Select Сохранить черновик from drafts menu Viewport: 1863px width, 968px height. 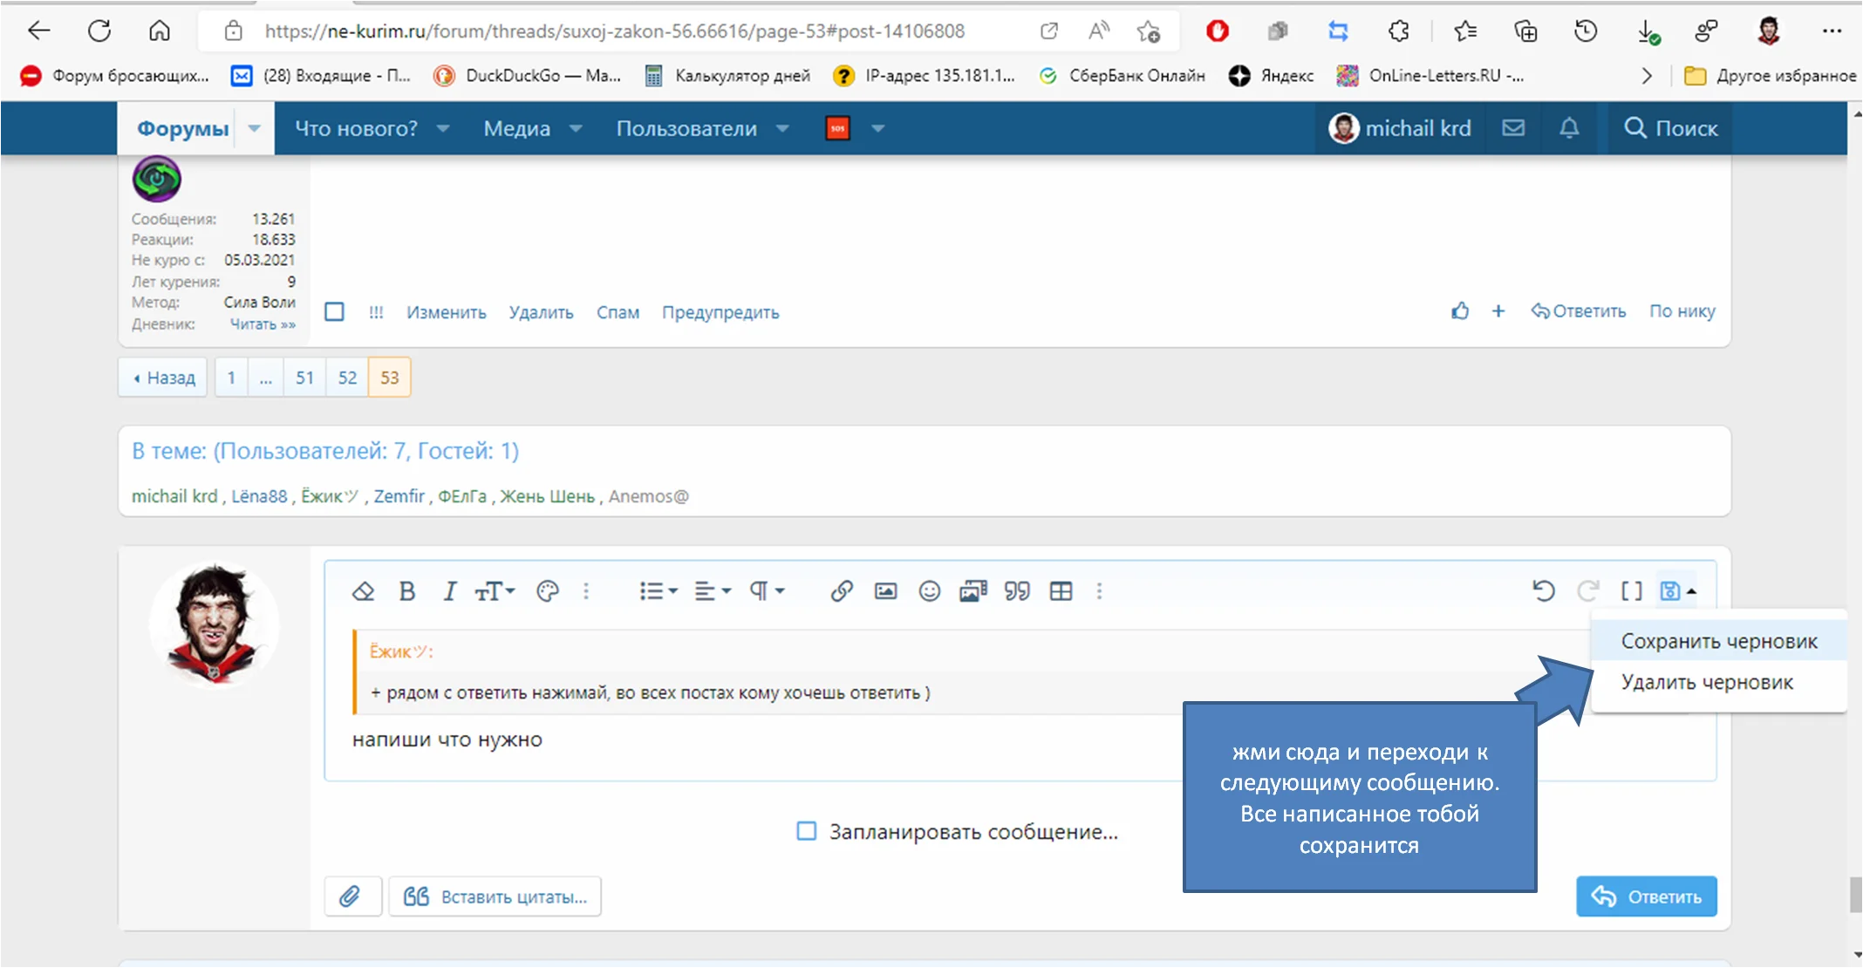(x=1718, y=642)
